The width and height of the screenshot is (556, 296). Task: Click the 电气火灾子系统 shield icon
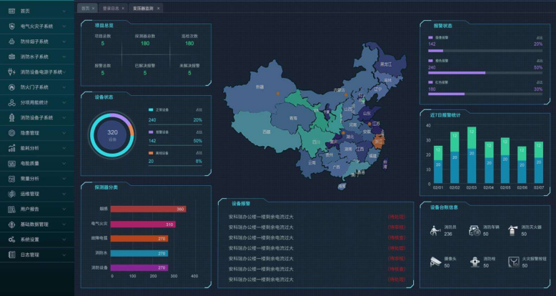click(12, 26)
